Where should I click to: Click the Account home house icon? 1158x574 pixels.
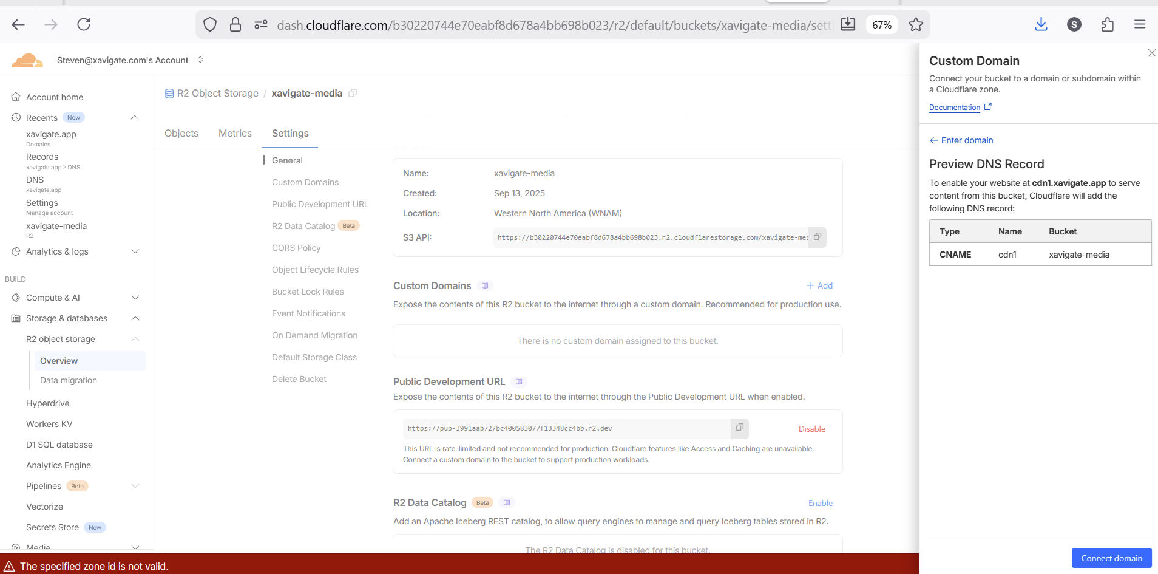click(x=16, y=97)
